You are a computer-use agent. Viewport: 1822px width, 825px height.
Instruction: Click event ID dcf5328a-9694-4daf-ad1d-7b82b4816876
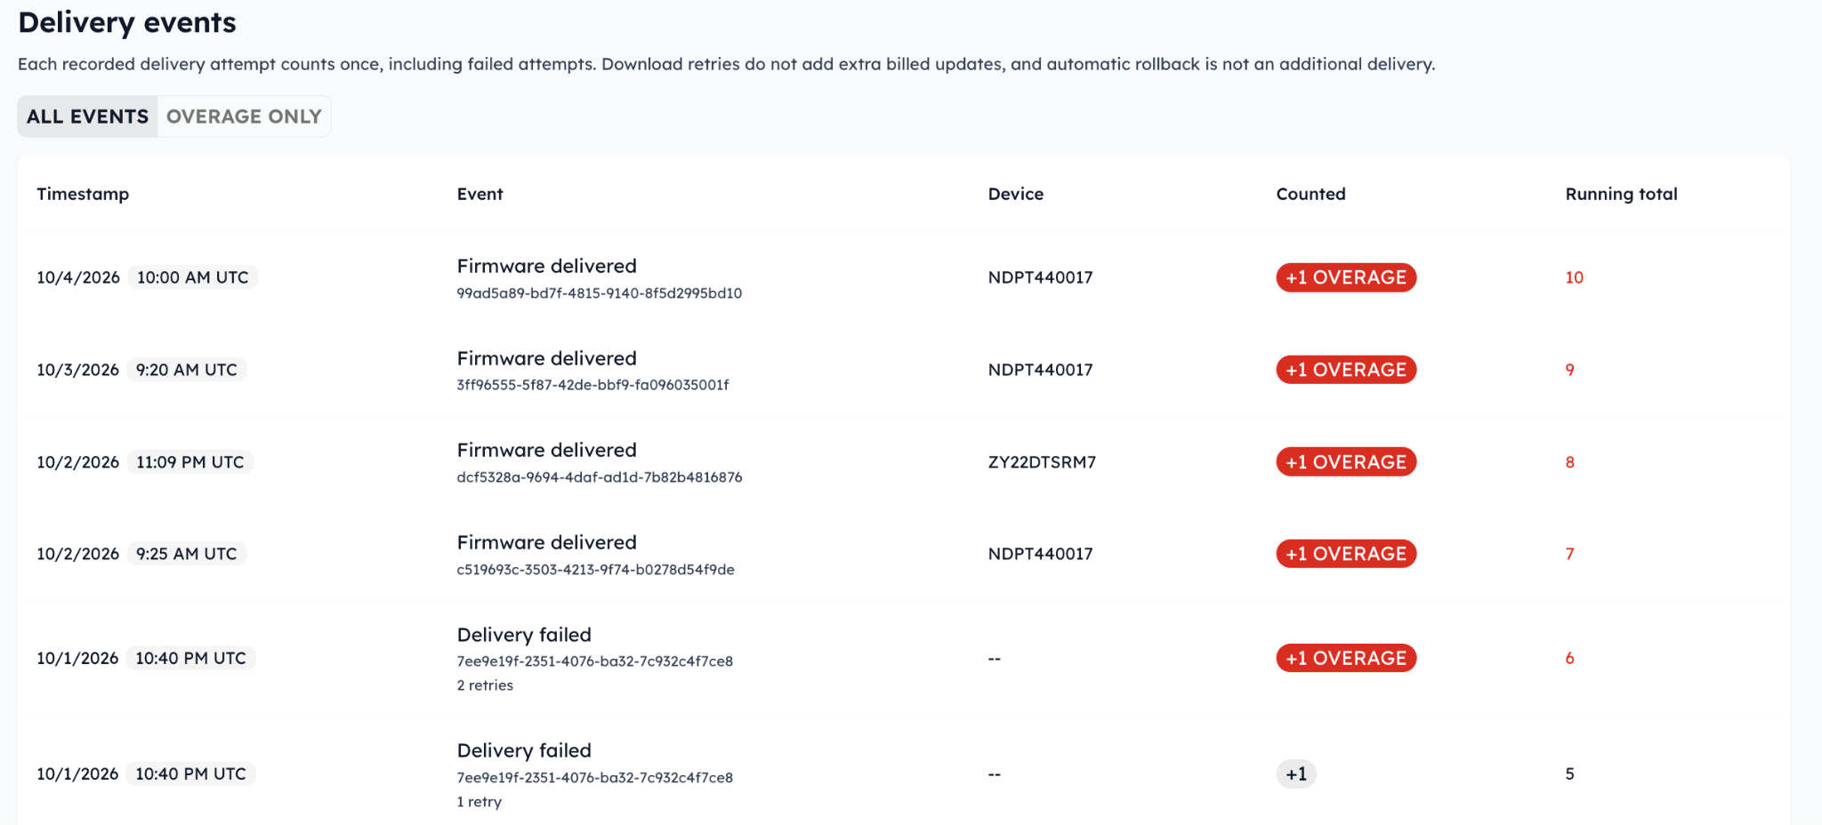pyautogui.click(x=599, y=477)
